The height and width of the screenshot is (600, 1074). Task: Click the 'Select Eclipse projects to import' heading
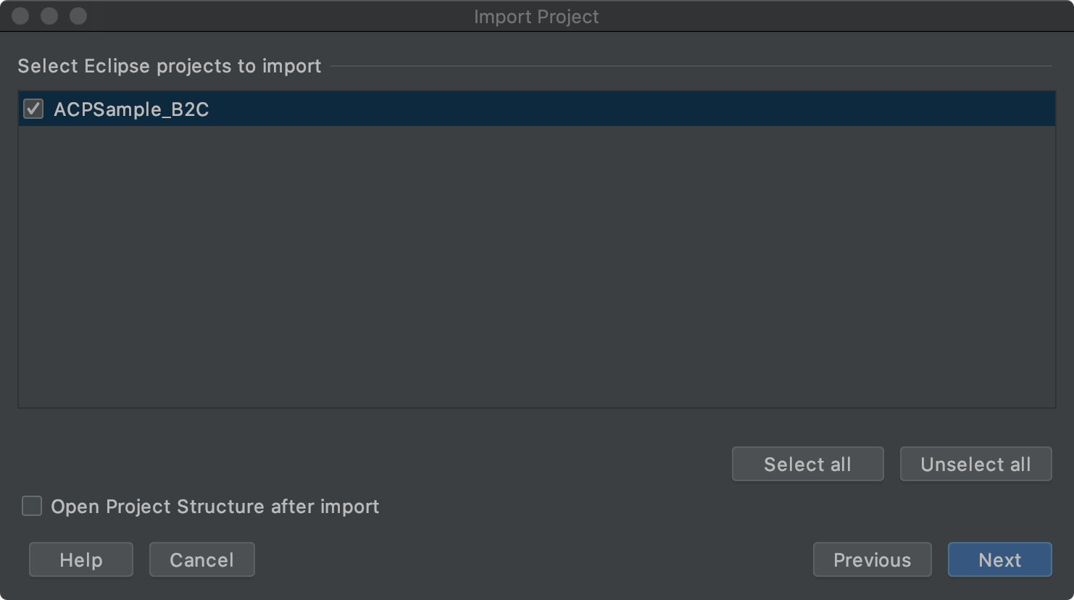[x=169, y=66]
